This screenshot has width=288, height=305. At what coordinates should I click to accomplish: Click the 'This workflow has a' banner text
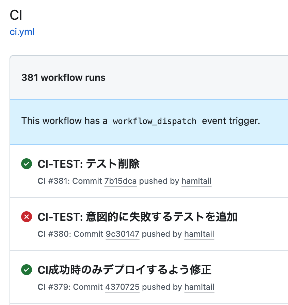65,121
